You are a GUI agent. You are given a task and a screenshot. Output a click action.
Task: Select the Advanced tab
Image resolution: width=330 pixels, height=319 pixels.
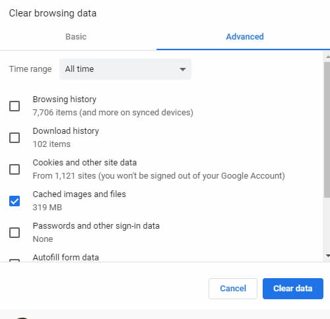click(245, 37)
